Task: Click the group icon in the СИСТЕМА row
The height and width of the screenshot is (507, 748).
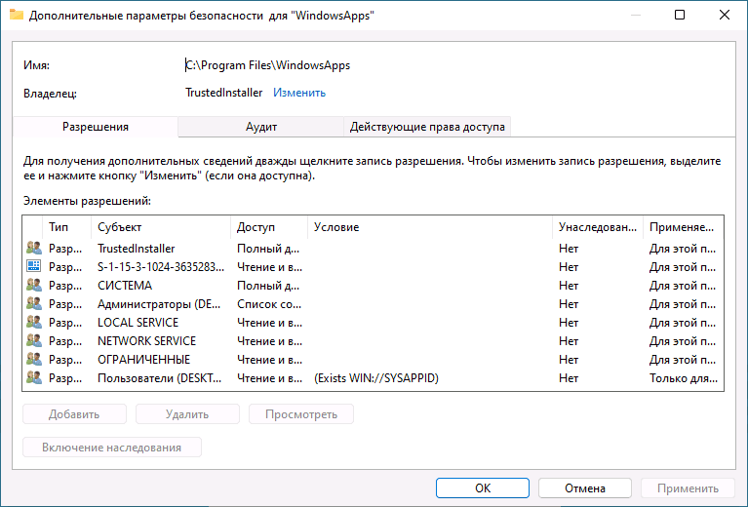Action: click(34, 286)
